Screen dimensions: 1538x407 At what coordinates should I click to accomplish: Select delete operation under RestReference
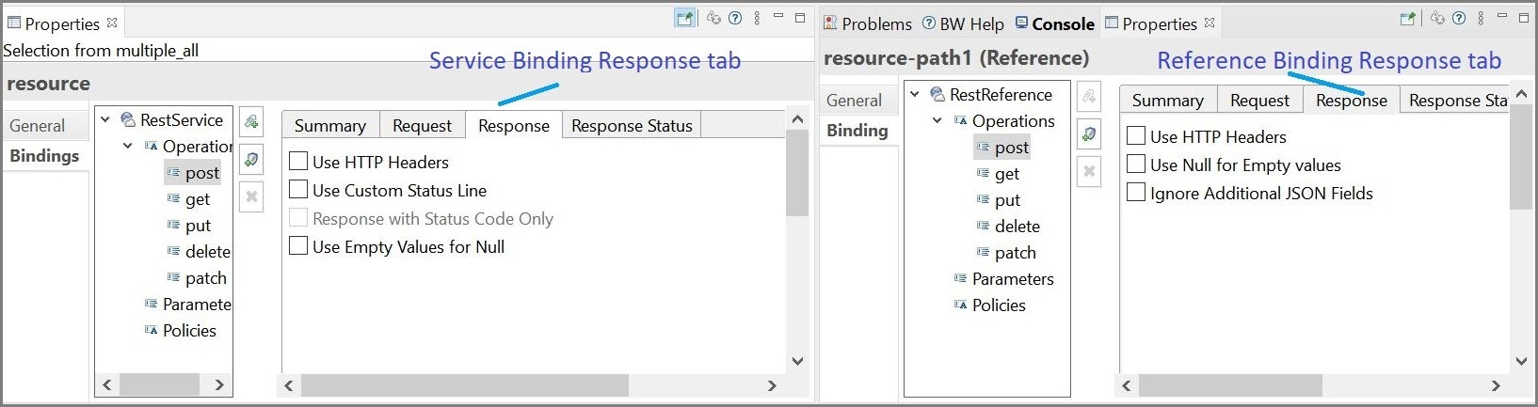coord(1008,226)
